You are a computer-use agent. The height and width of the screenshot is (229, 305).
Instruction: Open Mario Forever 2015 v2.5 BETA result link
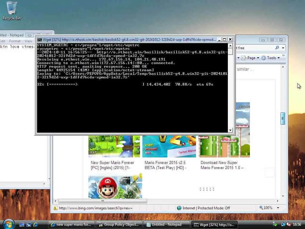(165, 165)
